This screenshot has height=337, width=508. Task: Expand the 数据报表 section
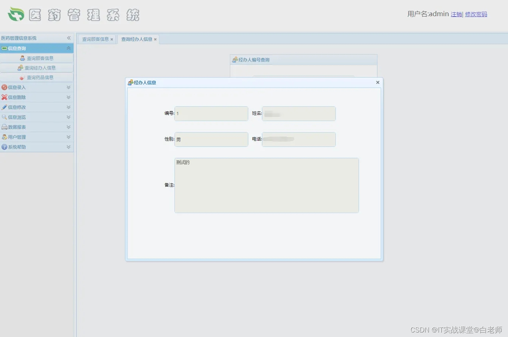68,127
